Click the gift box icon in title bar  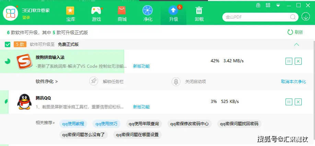[258, 5]
